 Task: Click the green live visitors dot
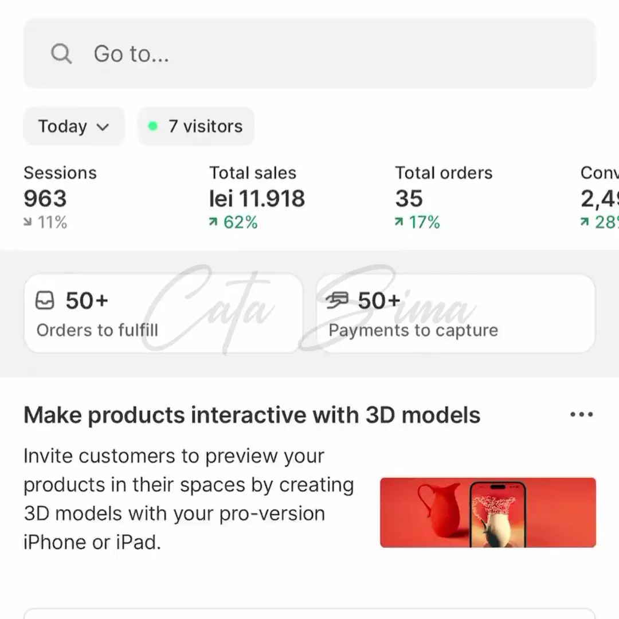pos(152,126)
